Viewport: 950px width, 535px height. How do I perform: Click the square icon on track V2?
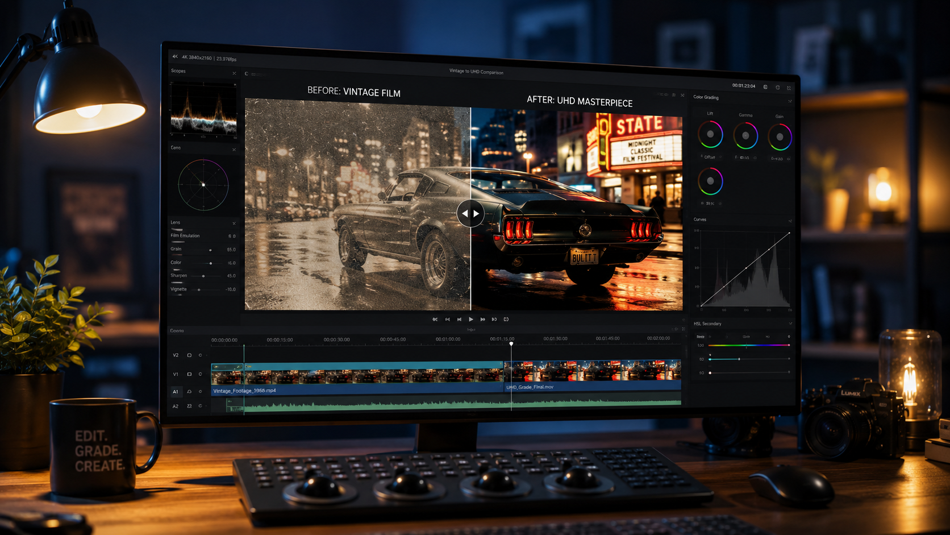coord(189,355)
